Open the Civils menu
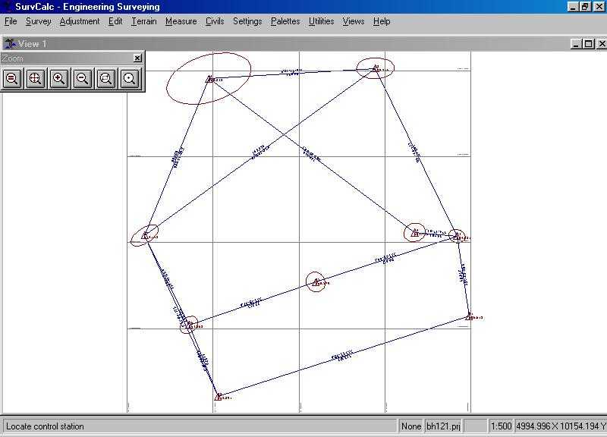The width and height of the screenshot is (607, 437). pyautogui.click(x=215, y=21)
